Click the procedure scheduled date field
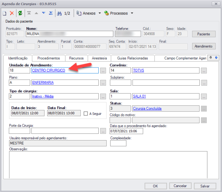 (x=126, y=131)
